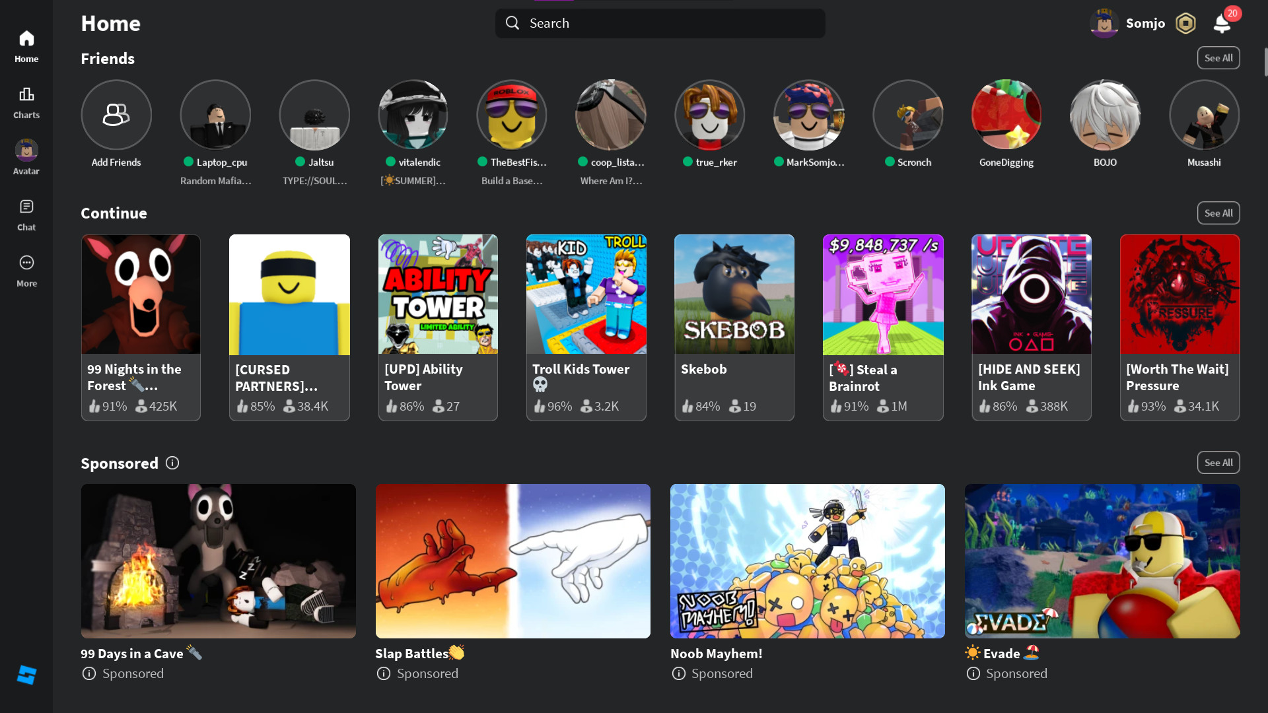Open the Sponsored info tooltip icon
The image size is (1268, 713).
click(x=172, y=463)
